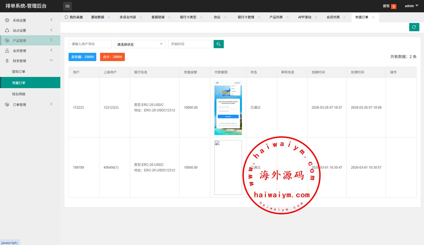Click the 请输入用户号码 input field
The width and height of the screenshot is (424, 245).
click(90, 44)
